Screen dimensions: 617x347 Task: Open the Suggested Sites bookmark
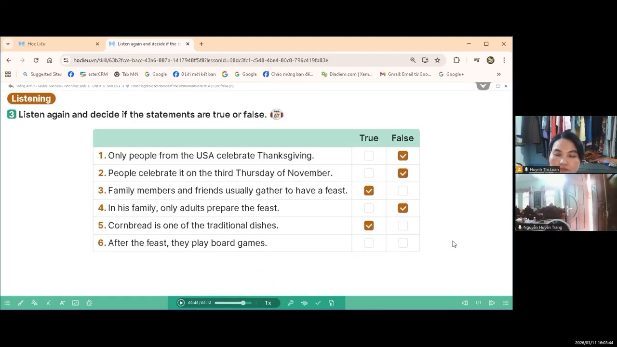42,74
